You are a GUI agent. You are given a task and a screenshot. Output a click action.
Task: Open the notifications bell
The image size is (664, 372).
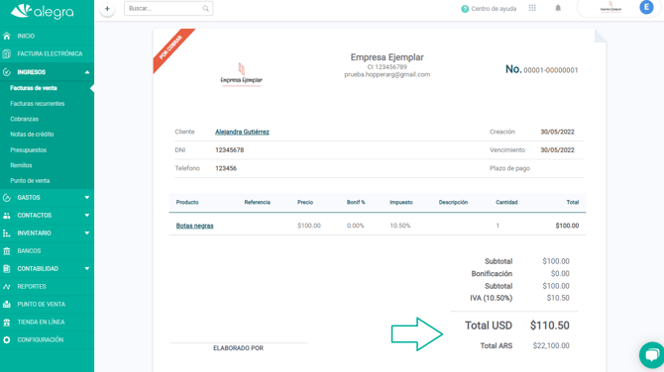point(558,8)
